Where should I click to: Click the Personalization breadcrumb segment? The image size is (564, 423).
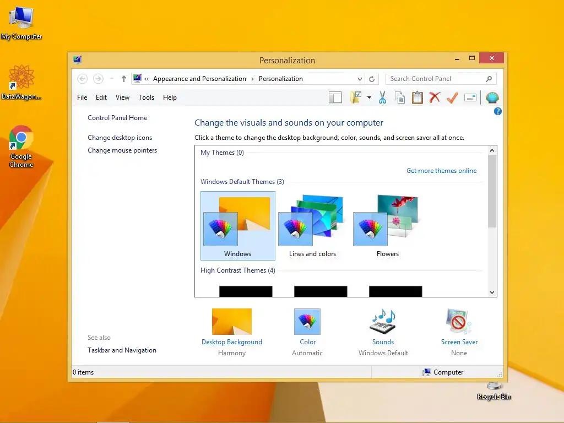click(x=280, y=79)
